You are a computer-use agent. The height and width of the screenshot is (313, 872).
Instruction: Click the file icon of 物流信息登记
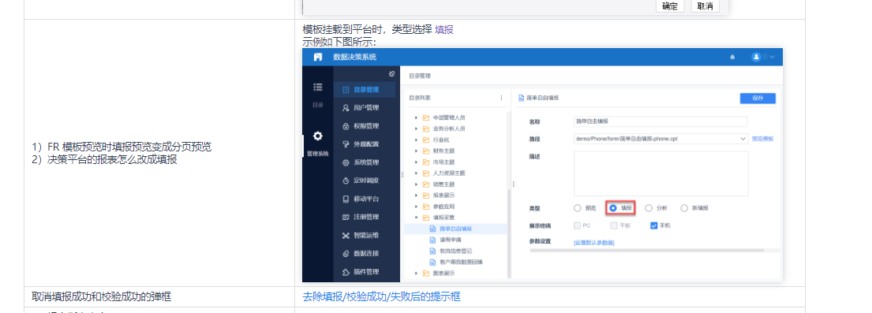pyautogui.click(x=433, y=251)
